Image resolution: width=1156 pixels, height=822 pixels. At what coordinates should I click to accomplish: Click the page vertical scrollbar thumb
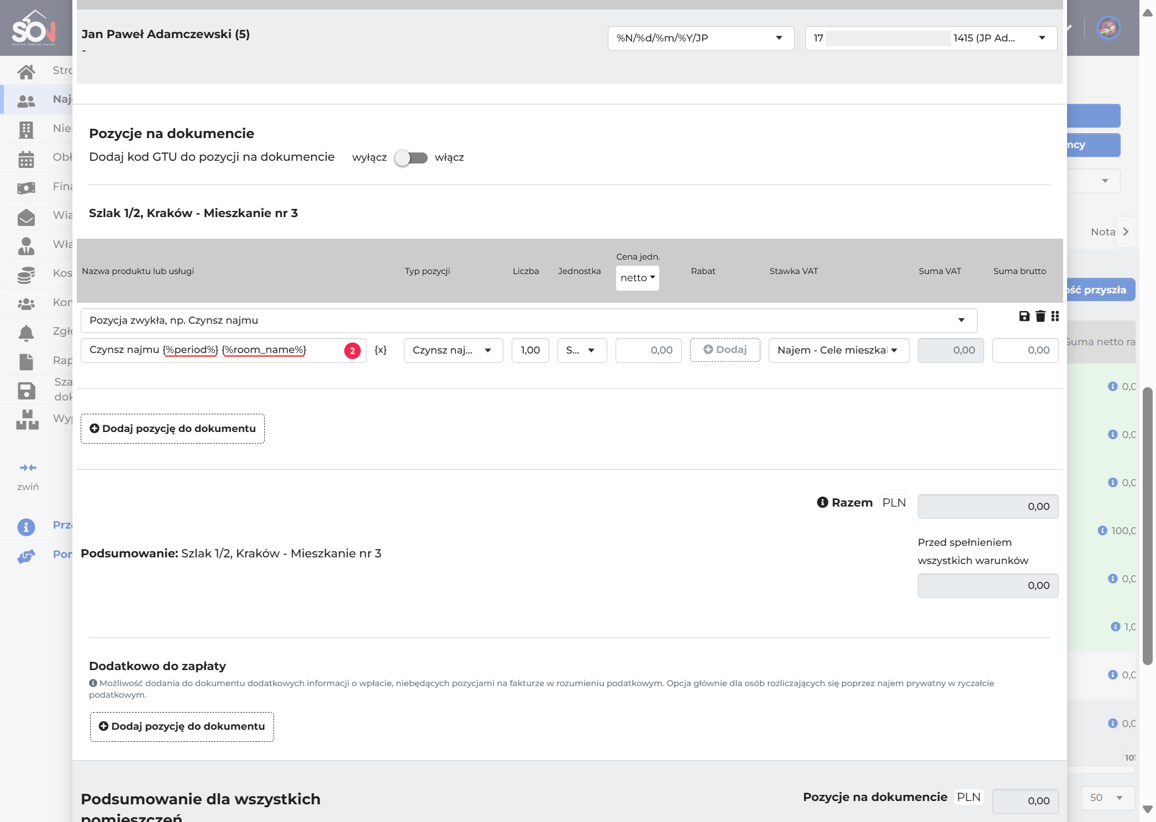point(1147,526)
